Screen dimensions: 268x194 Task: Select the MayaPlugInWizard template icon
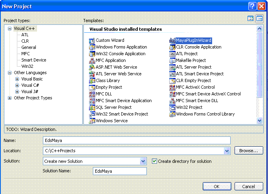[172, 40]
